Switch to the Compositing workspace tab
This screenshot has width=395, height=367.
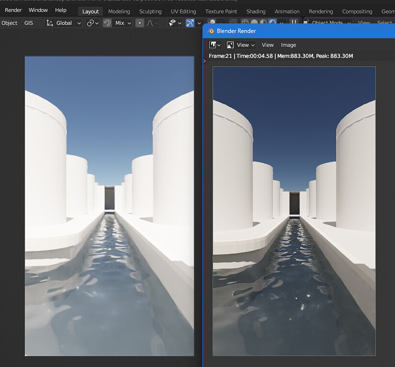(x=357, y=12)
